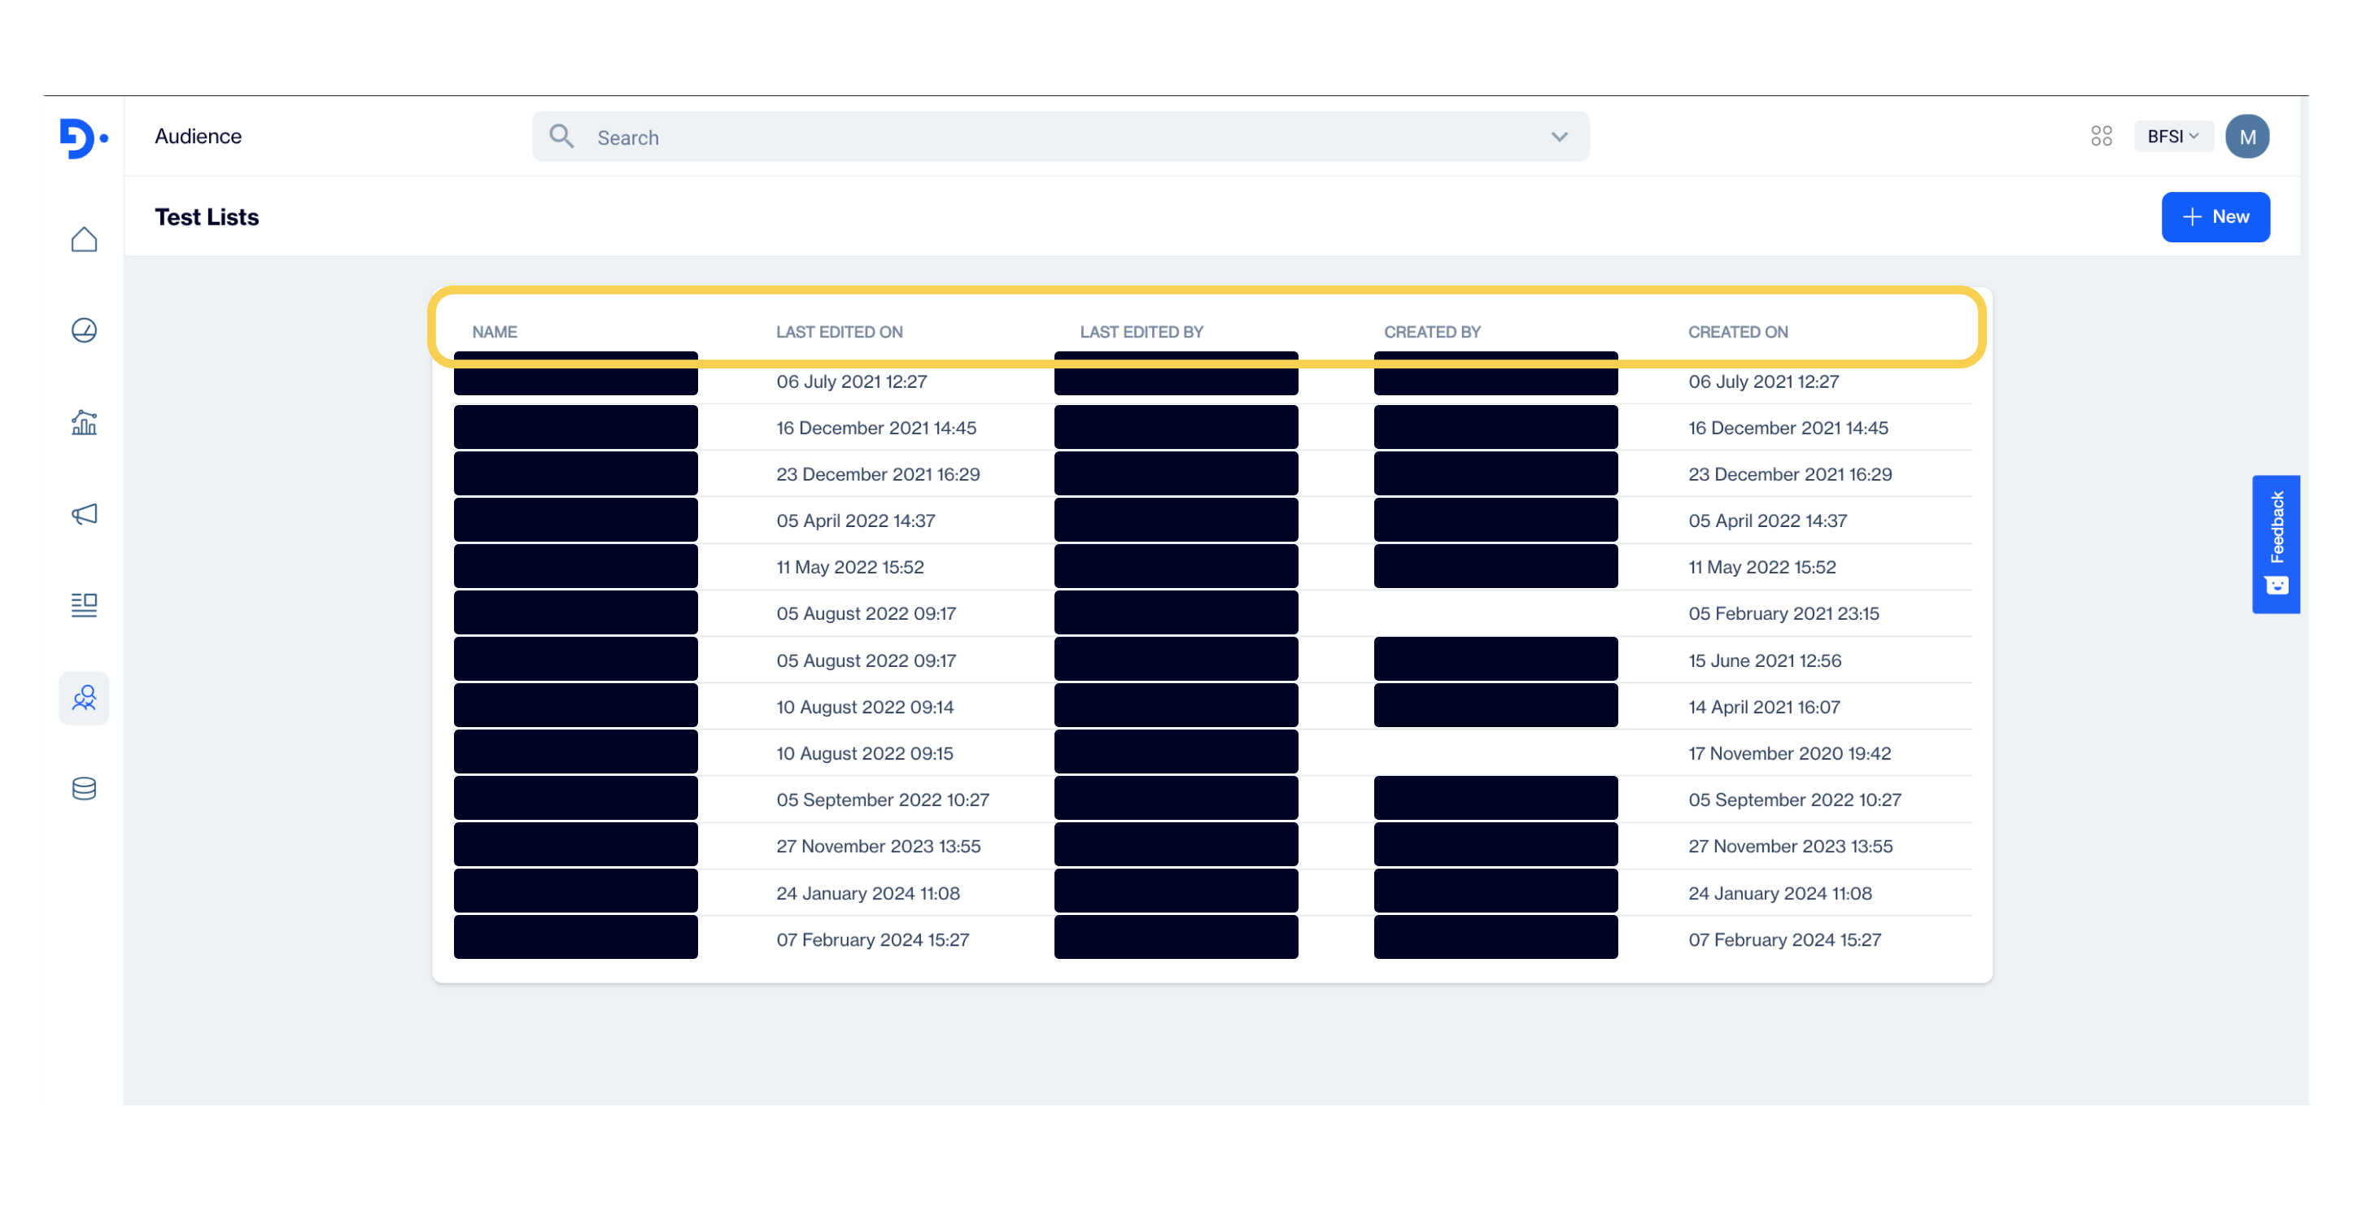
Task: Sort by CREATED BY column header
Action: point(1431,333)
